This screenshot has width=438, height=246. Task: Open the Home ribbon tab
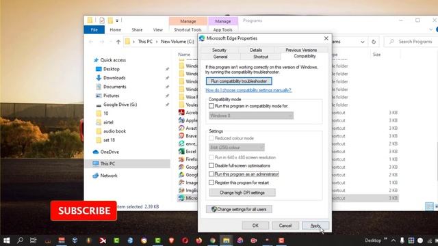pyautogui.click(x=116, y=29)
